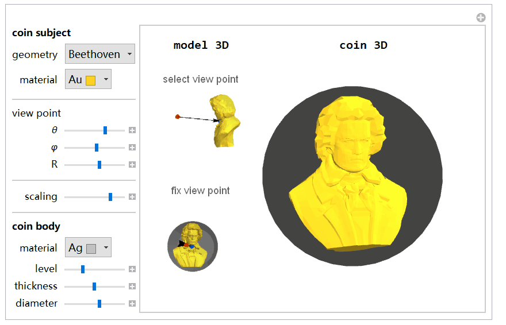Click the 'select view point' label
Viewport: 506px width, 325px height.
[x=201, y=79]
